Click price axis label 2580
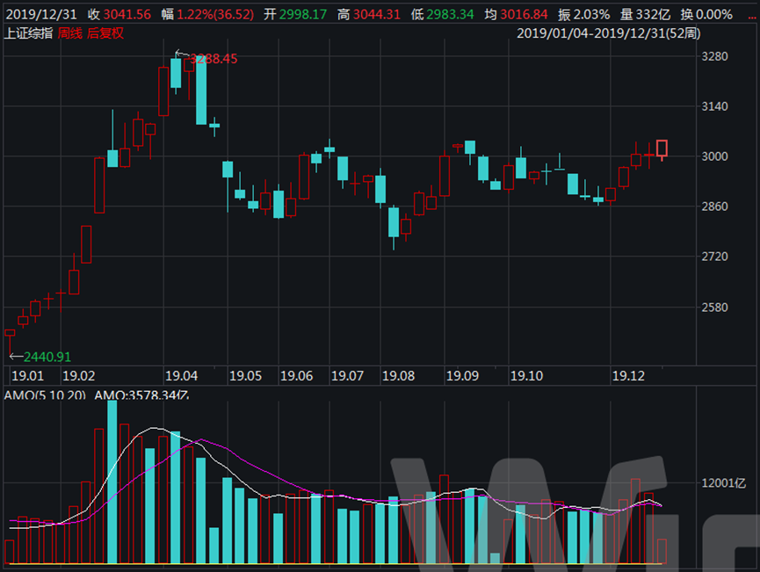The image size is (760, 572). point(714,307)
